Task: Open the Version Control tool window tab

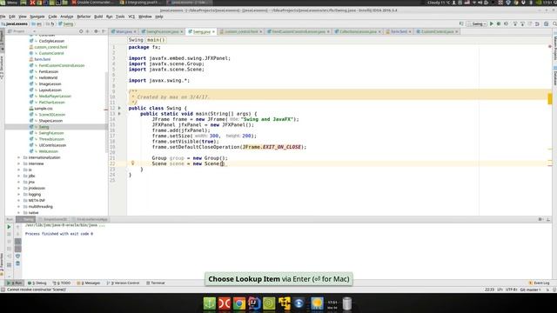Action: [x=123, y=283]
